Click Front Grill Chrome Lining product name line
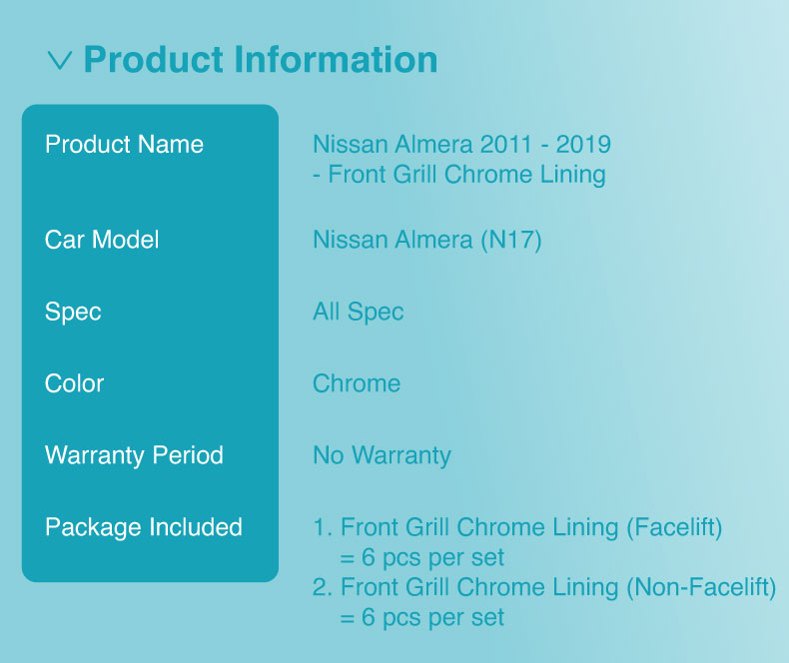The height and width of the screenshot is (663, 789). click(x=459, y=175)
